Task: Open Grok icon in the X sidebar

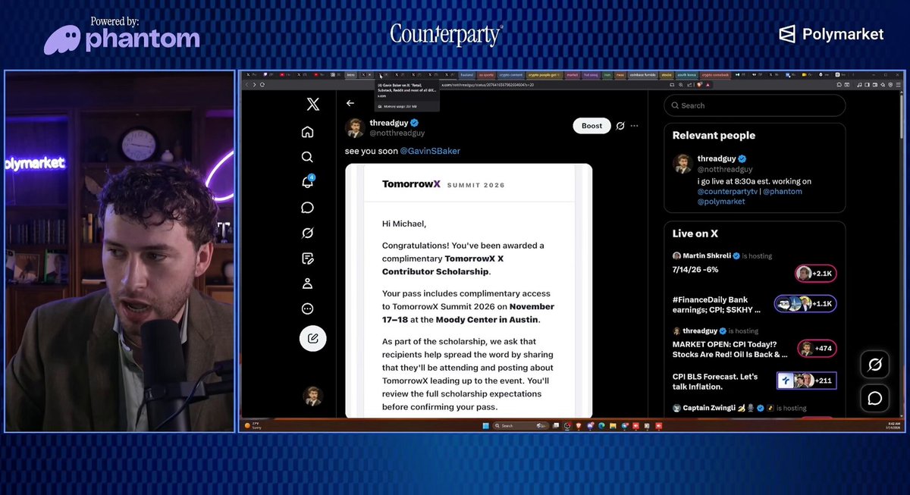Action: pos(307,233)
